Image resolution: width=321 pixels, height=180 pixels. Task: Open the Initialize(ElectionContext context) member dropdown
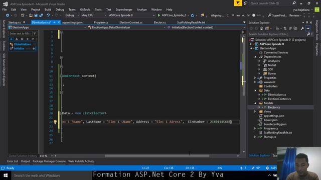click(x=206, y=27)
